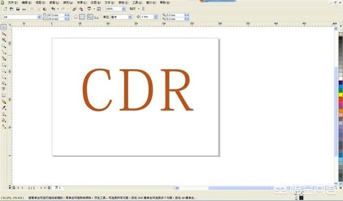Open the 帮助 menu

tap(165, 3)
